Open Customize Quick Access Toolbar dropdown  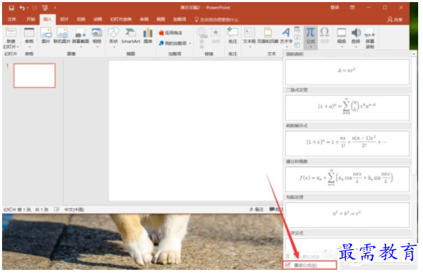(55, 8)
